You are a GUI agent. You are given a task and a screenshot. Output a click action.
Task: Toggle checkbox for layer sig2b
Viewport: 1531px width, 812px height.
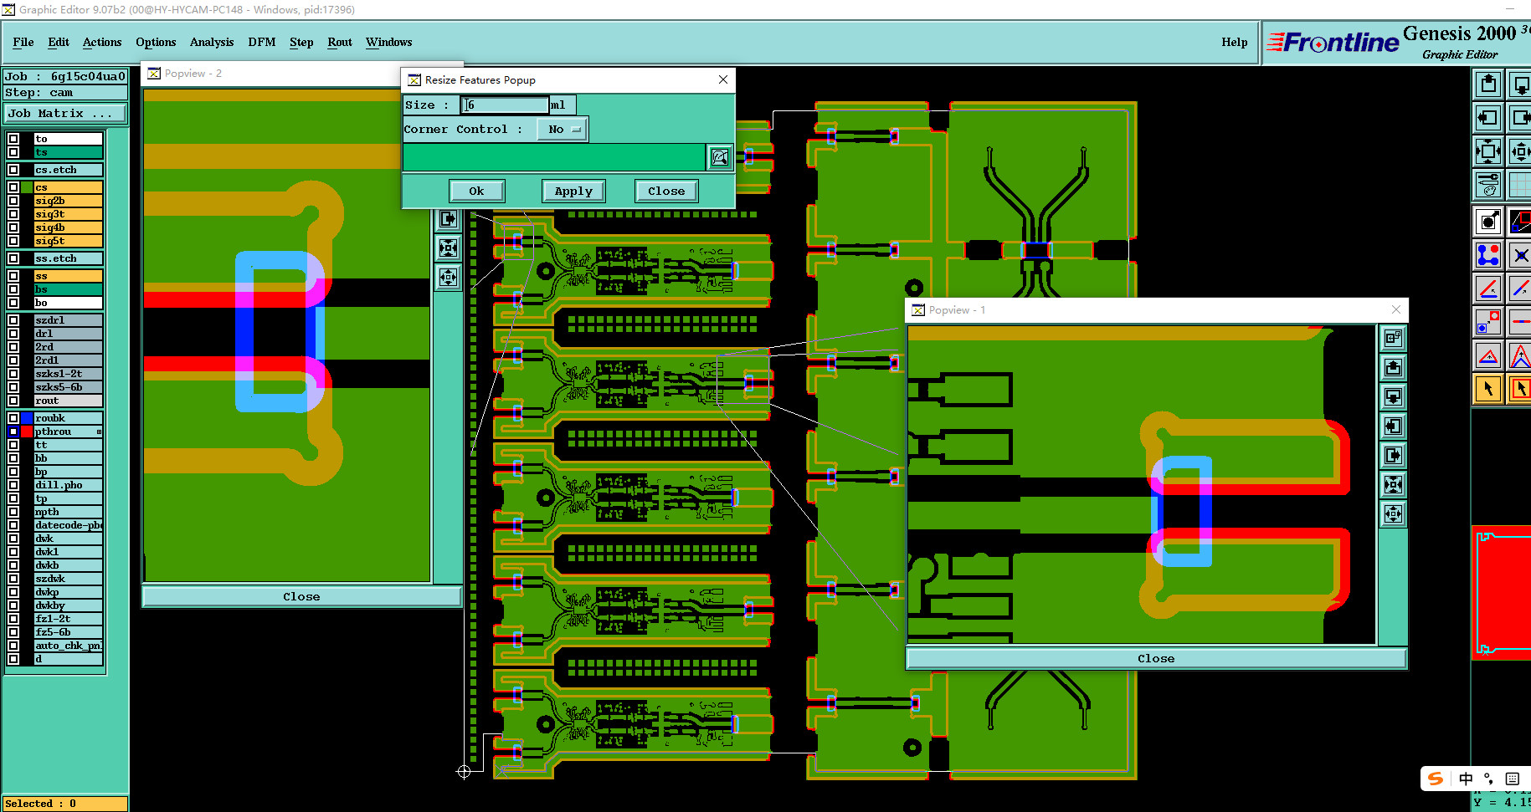point(13,201)
